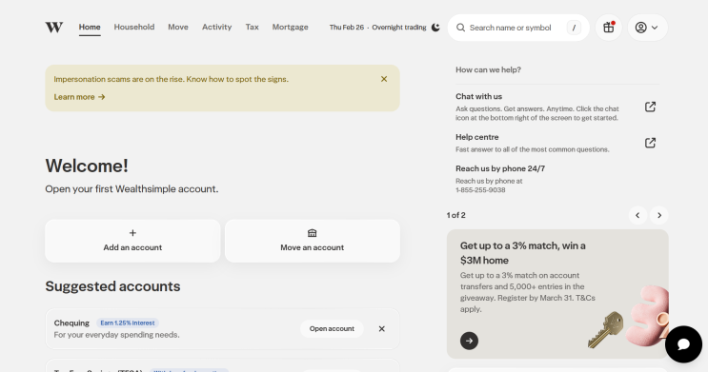Click the Get up to 3% match heading

(x=523, y=253)
